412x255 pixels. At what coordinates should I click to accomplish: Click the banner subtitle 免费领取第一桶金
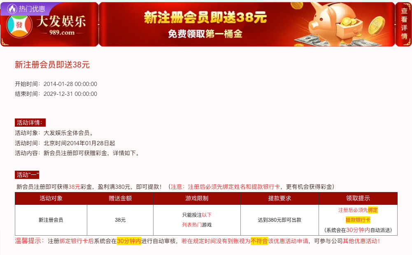[x=205, y=35]
